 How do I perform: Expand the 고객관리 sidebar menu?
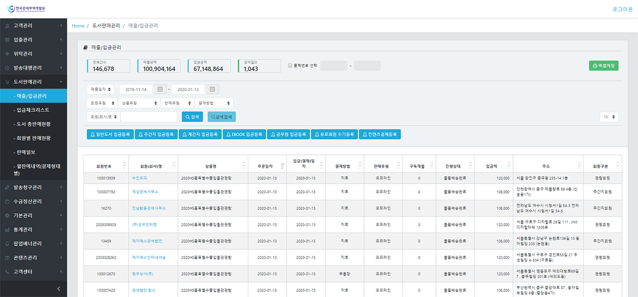coord(33,25)
